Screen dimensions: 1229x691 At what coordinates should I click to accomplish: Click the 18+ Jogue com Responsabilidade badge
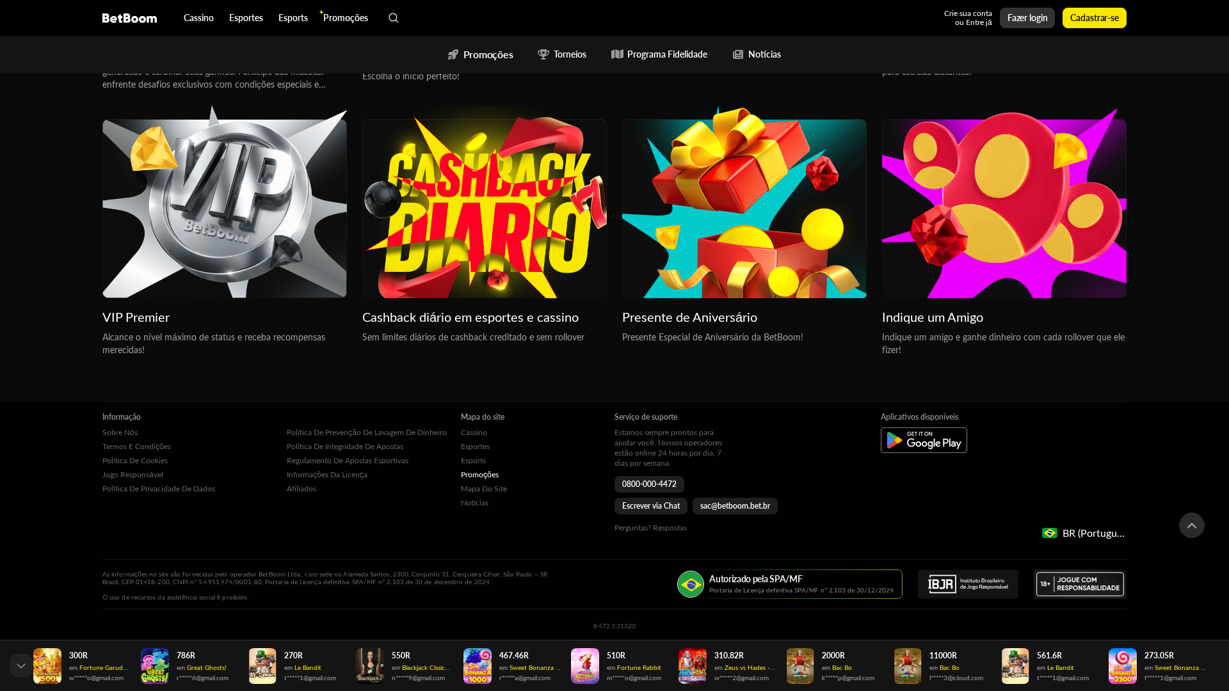(x=1080, y=584)
